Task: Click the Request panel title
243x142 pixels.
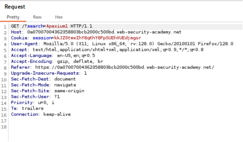Action: tap(15, 7)
